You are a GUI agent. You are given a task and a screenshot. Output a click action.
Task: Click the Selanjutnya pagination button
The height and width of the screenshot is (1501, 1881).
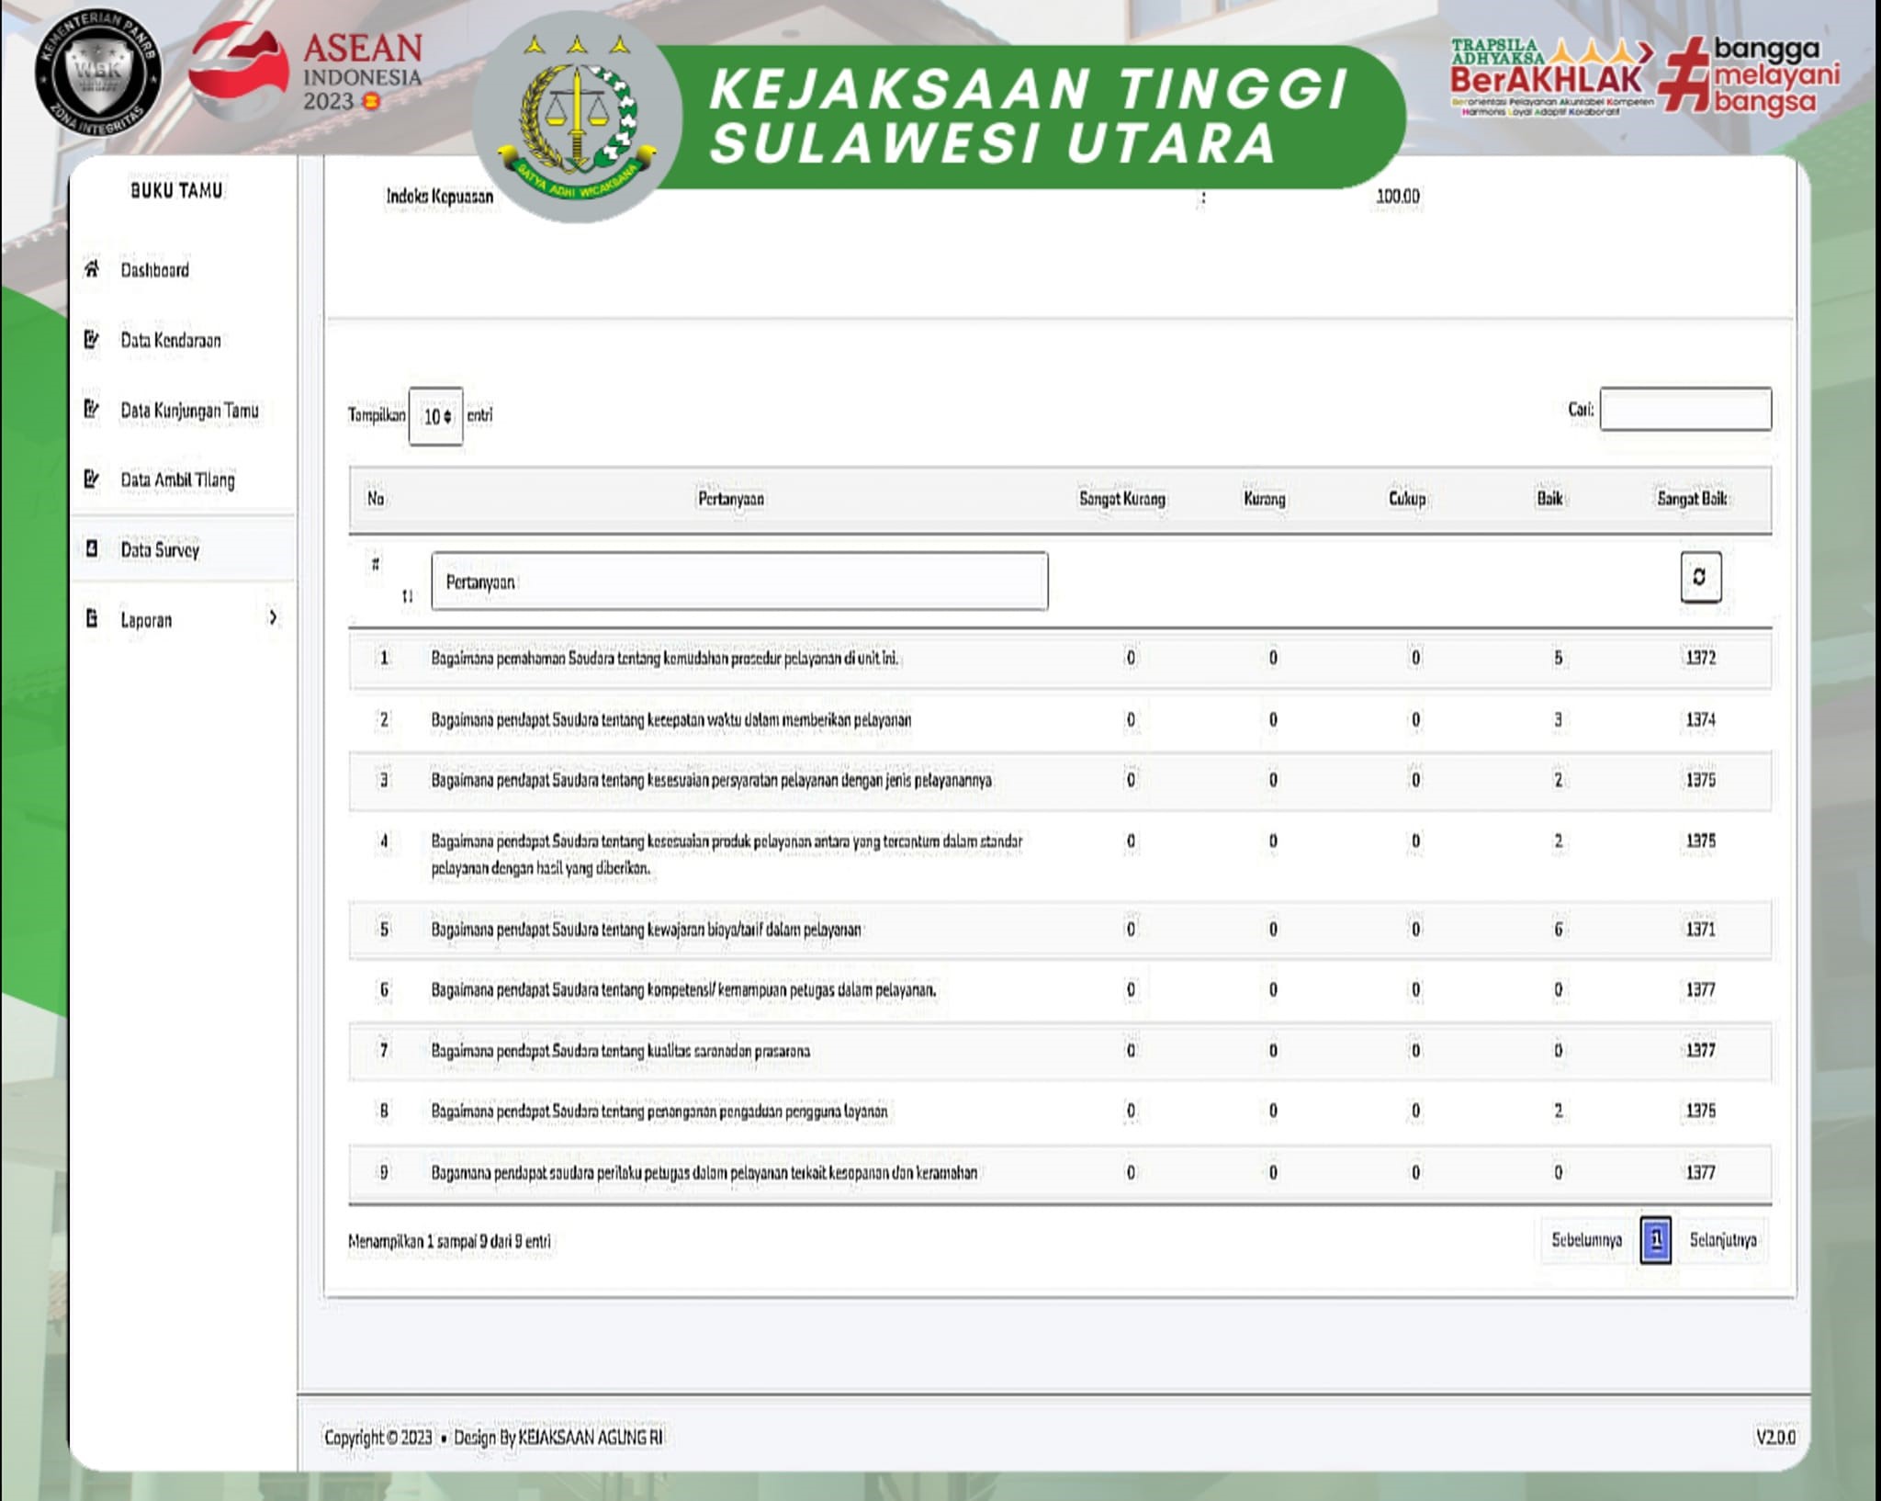coord(1722,1240)
